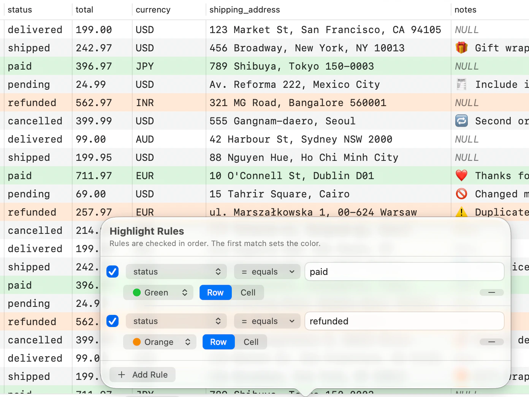Disable the 'refunded' highlight rule checkbox
Screen dimensions: 529x397
tap(112, 321)
